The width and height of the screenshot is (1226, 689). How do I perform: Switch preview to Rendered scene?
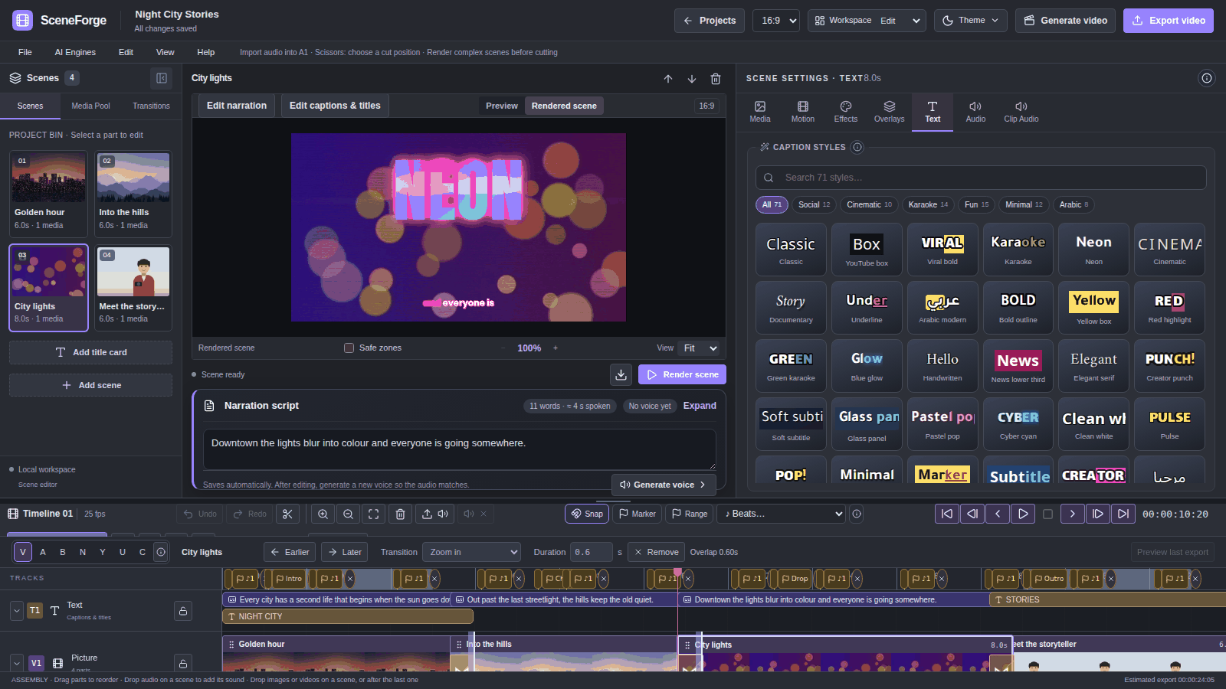coord(564,106)
